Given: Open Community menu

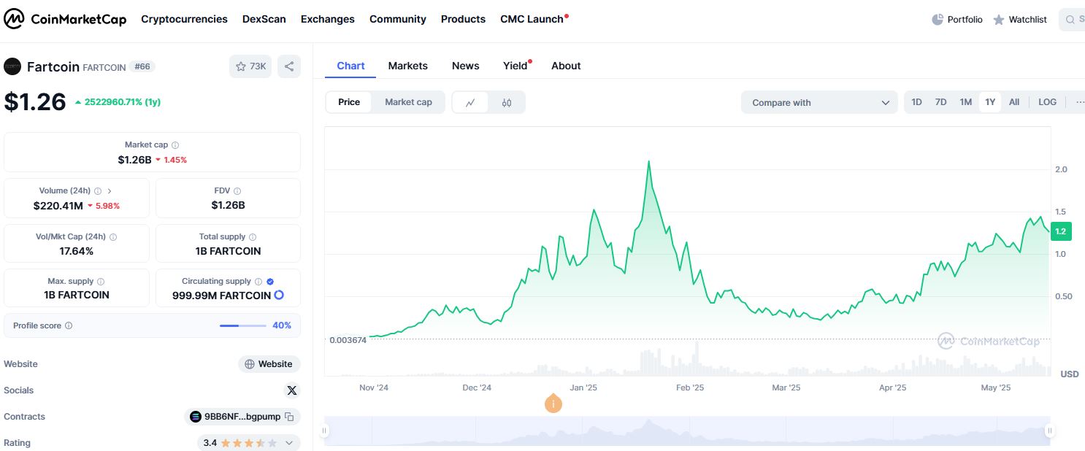Looking at the screenshot, I should pos(398,19).
